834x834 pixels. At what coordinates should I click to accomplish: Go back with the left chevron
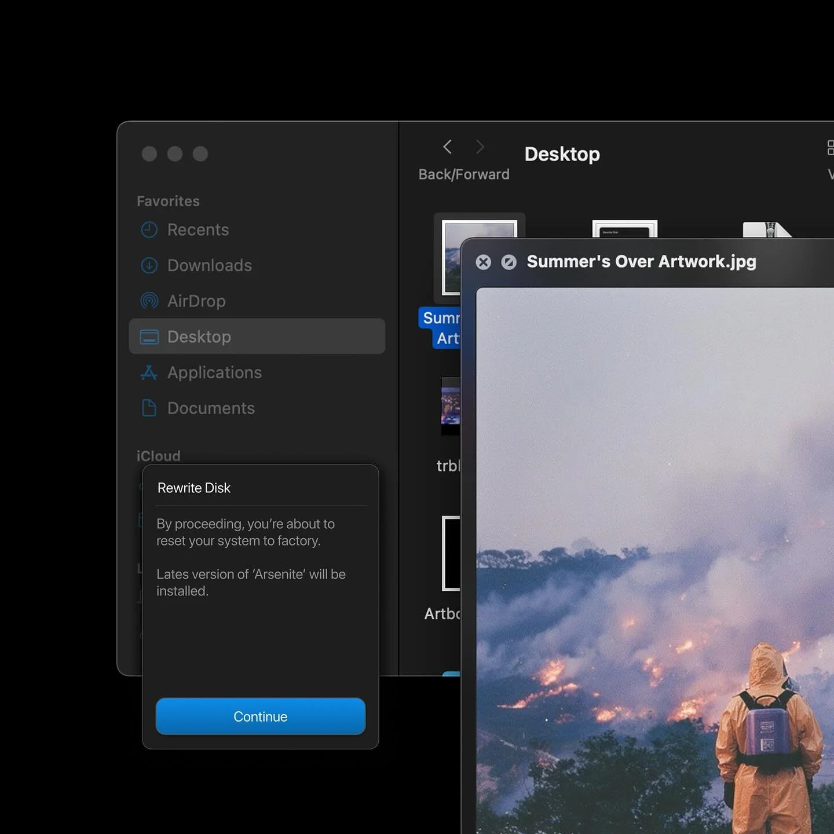(x=447, y=147)
